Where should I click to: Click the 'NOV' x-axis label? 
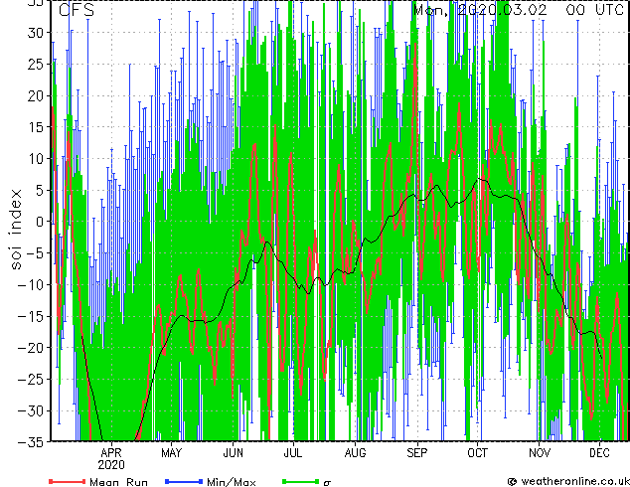540,453
